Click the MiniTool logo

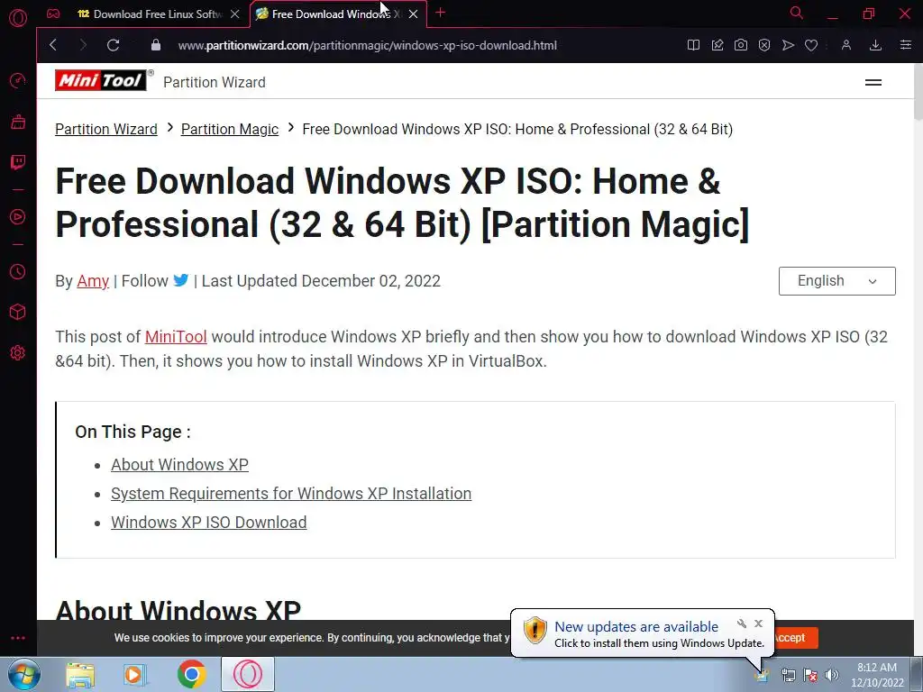[x=101, y=80]
